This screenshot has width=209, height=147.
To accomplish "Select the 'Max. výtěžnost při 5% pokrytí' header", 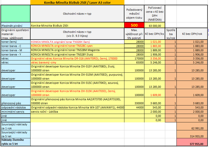I will [x=134, y=34].
